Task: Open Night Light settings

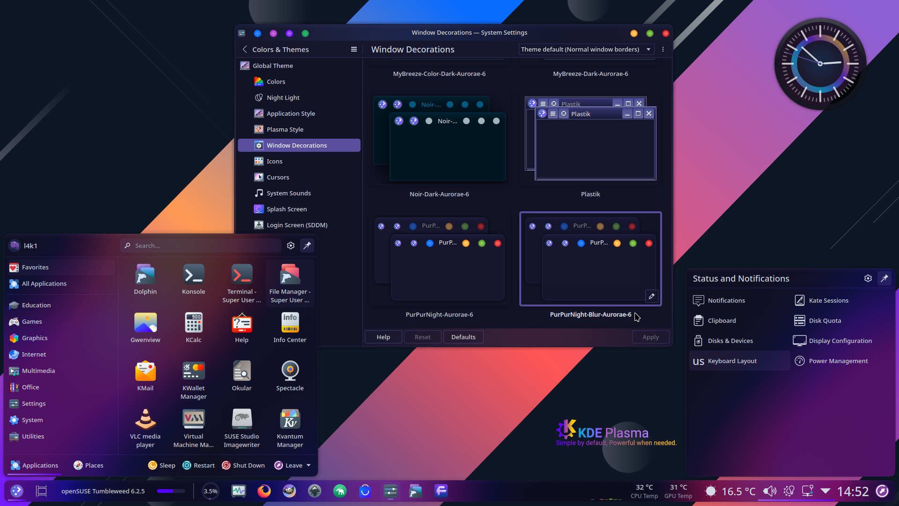Action: point(299,97)
